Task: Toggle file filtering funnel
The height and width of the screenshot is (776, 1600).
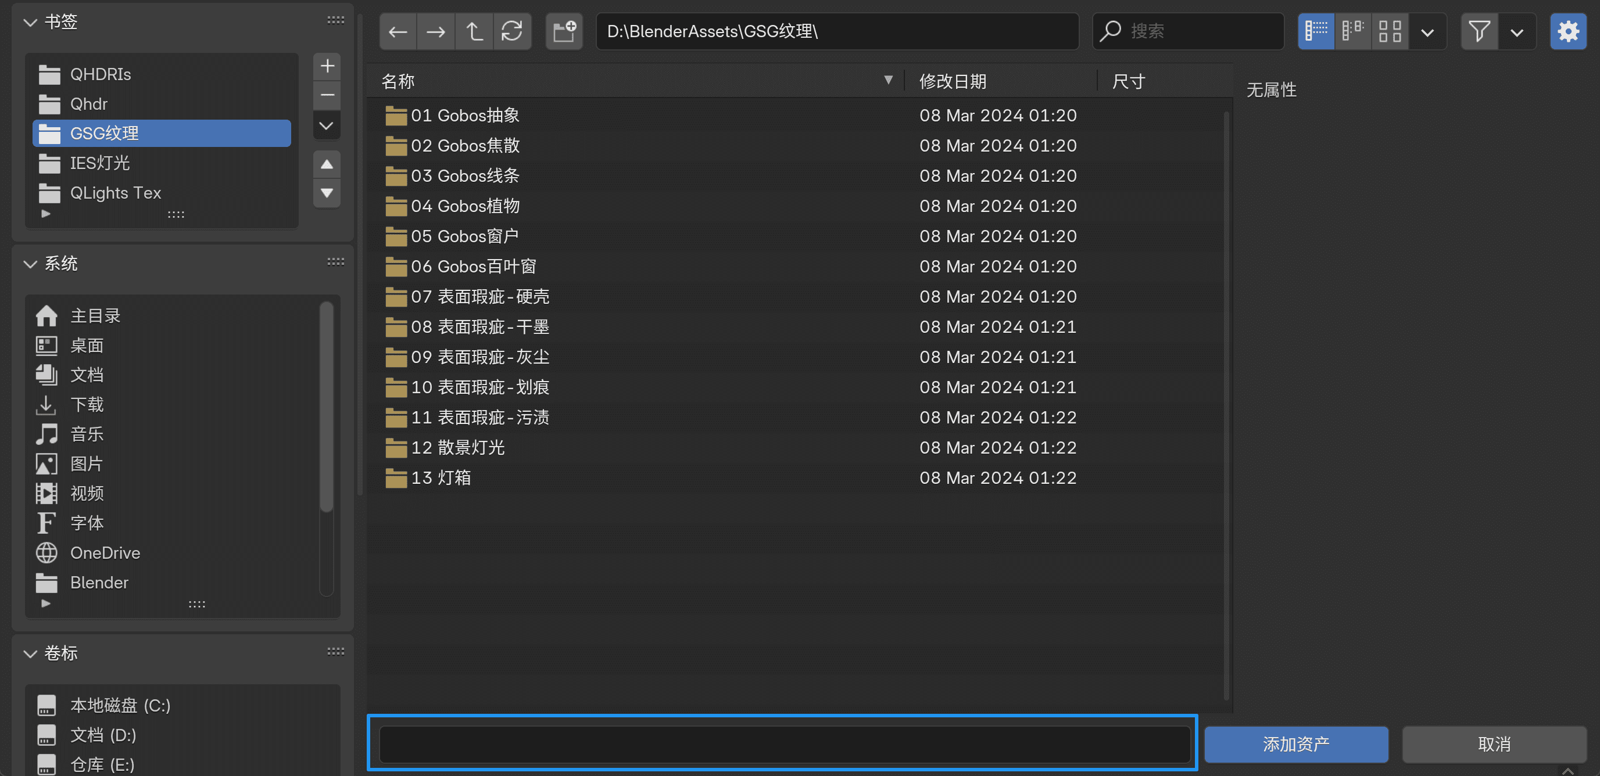Action: (x=1480, y=31)
